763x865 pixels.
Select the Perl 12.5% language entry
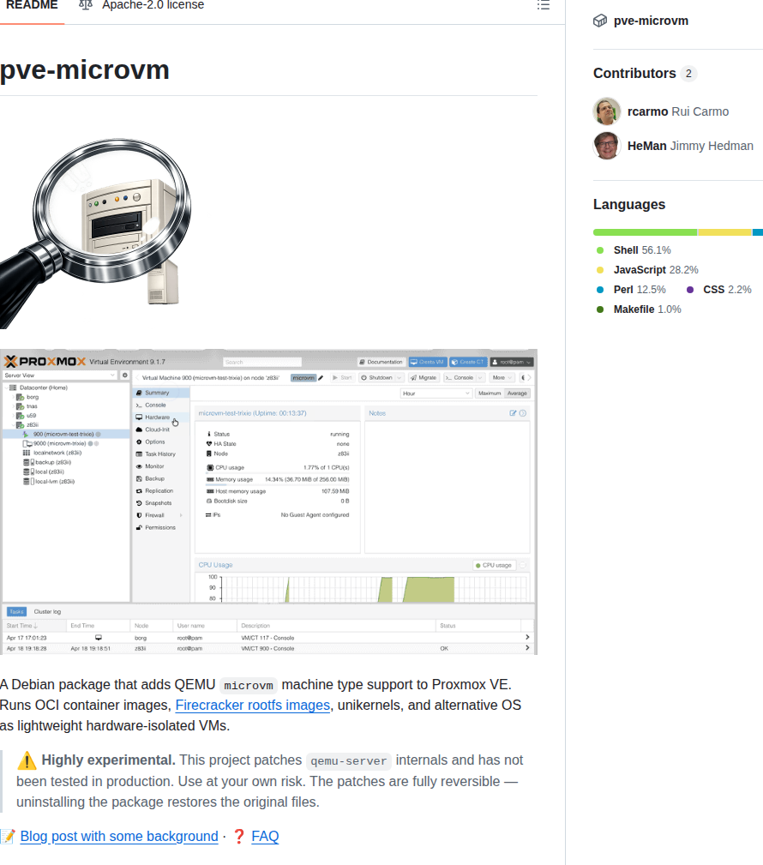tap(631, 290)
